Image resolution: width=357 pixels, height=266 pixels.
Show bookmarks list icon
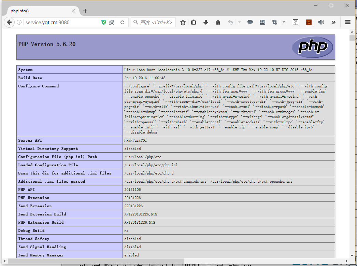[194, 22]
